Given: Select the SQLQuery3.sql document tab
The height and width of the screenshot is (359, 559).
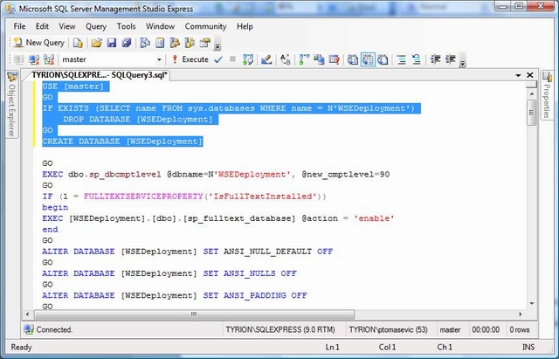Looking at the screenshot, I should tap(99, 75).
